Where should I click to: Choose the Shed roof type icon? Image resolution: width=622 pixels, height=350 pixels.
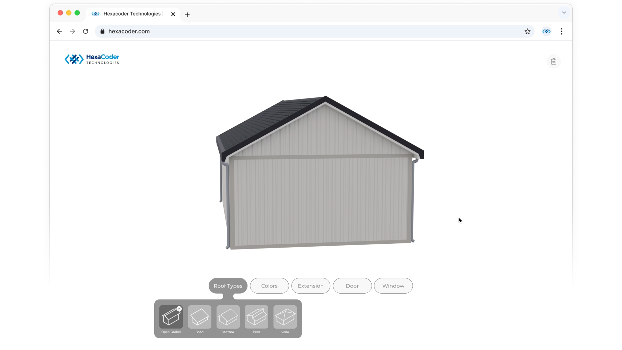pyautogui.click(x=200, y=317)
